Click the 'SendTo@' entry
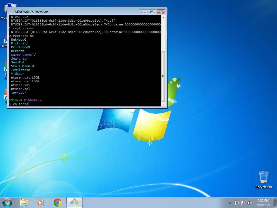This screenshot has width=277, height=208. click(x=18, y=62)
